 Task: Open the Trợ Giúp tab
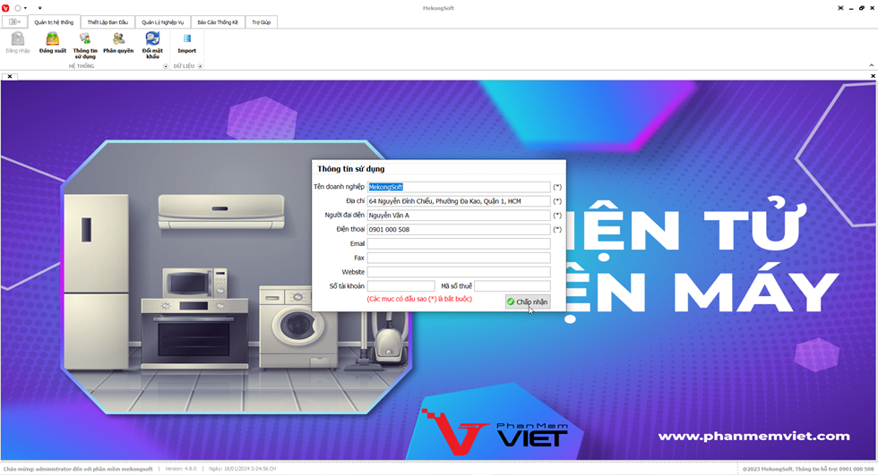[261, 22]
